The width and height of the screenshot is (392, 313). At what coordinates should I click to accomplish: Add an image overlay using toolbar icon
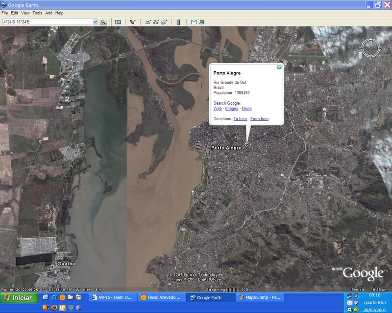164,22
